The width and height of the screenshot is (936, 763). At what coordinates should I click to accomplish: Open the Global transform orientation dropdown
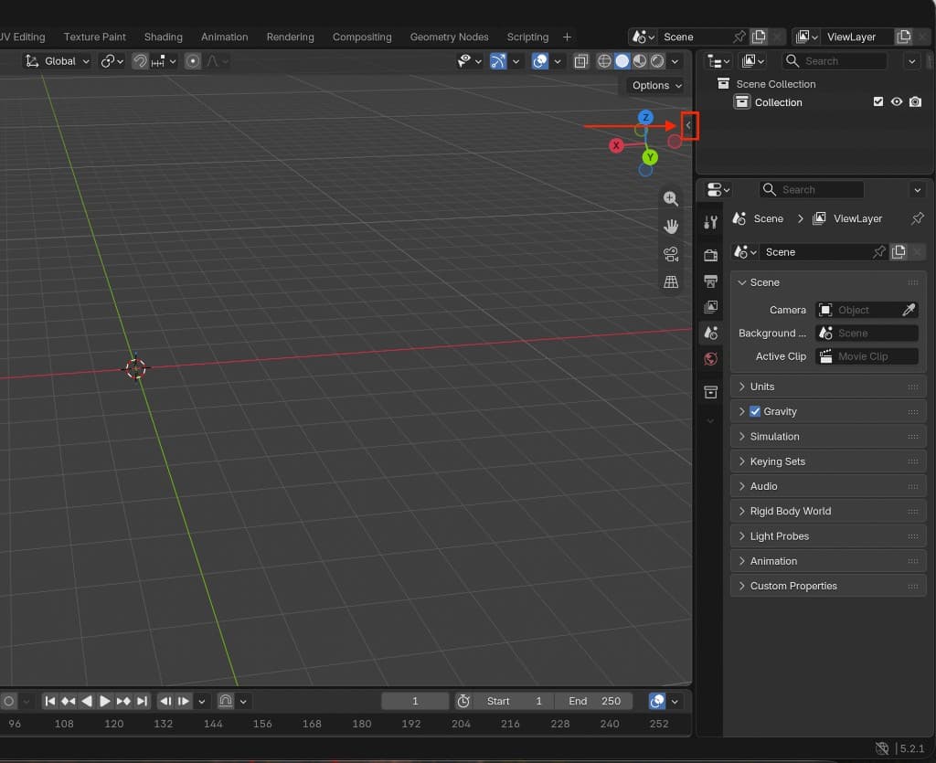(x=58, y=61)
